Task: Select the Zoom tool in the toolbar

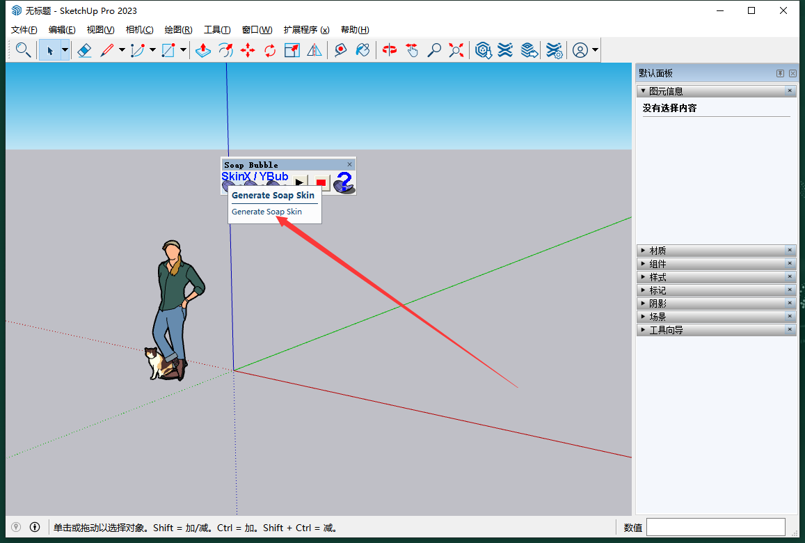Action: (x=434, y=49)
